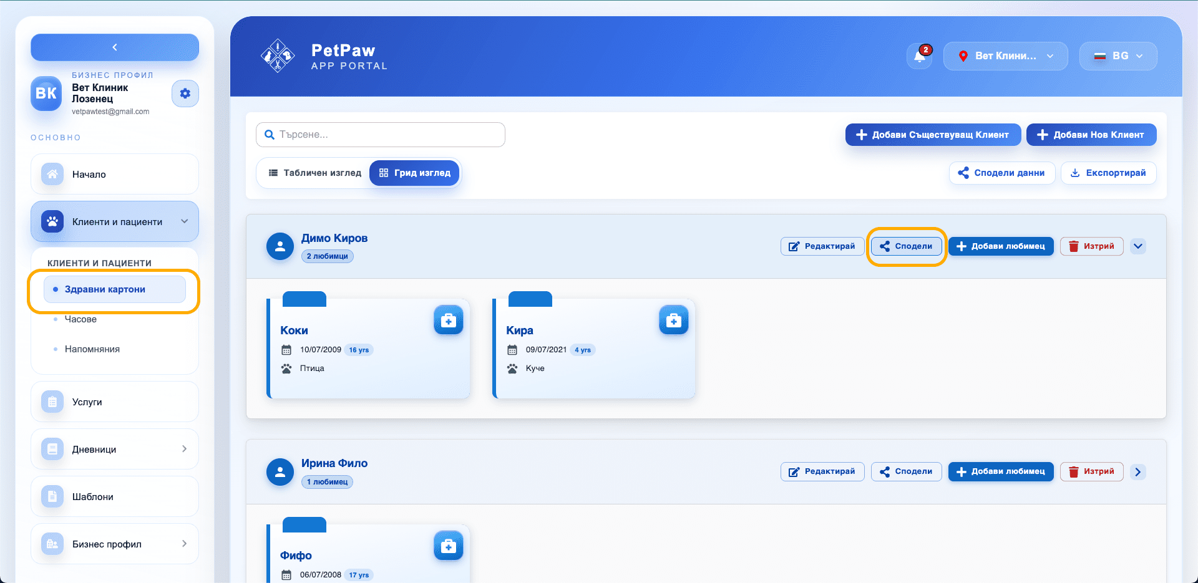Click the 16 yrs age badge
Image resolution: width=1198 pixels, height=583 pixels.
(x=359, y=350)
